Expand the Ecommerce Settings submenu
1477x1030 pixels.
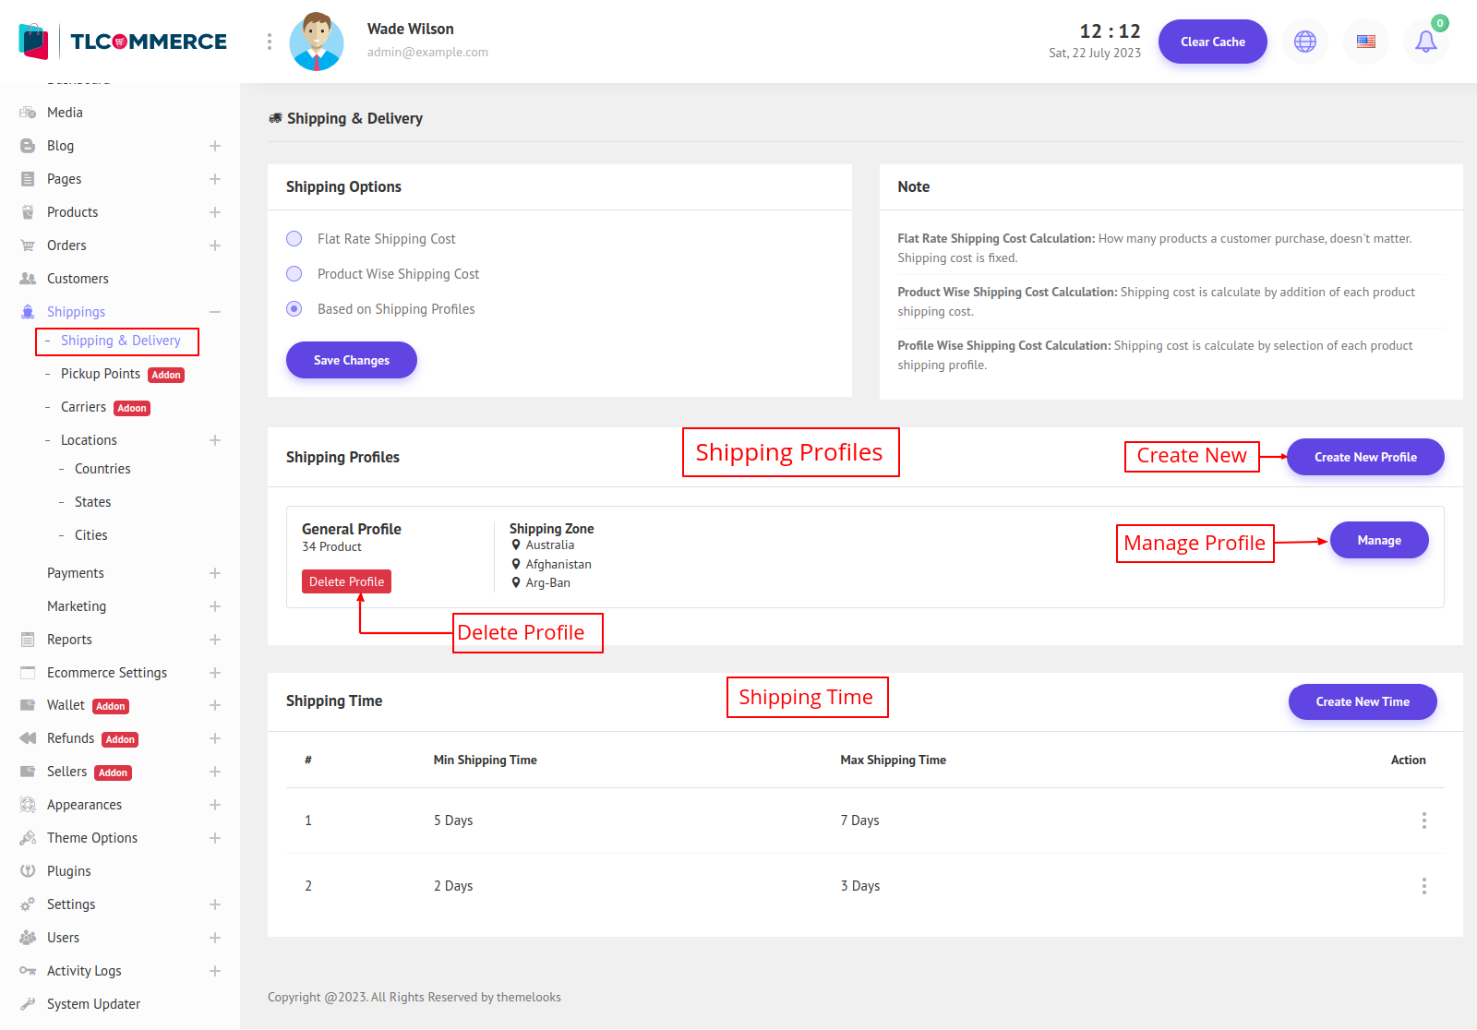coord(214,673)
